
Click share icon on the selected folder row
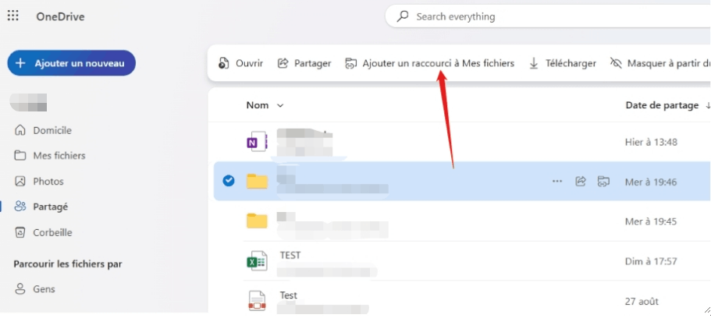point(581,181)
